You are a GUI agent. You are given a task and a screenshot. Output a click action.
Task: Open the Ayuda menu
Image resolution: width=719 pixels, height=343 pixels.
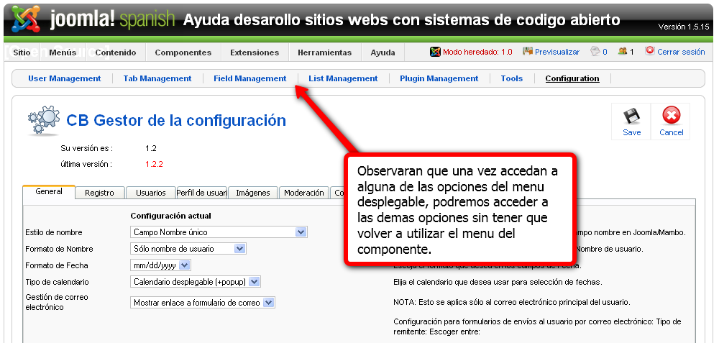point(383,52)
